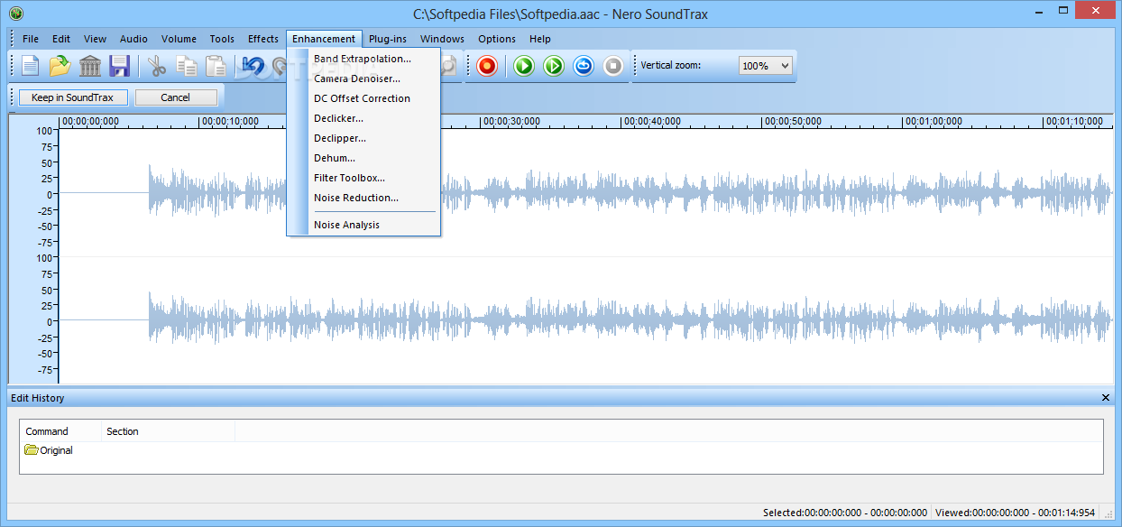Viewport: 1122px width, 527px height.
Task: Open the Options menu
Action: pyautogui.click(x=497, y=39)
